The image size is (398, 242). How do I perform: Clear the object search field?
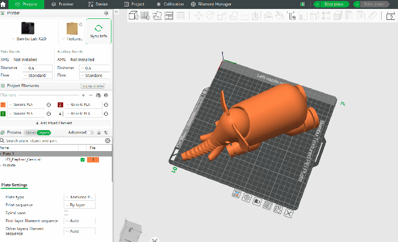tap(108, 141)
